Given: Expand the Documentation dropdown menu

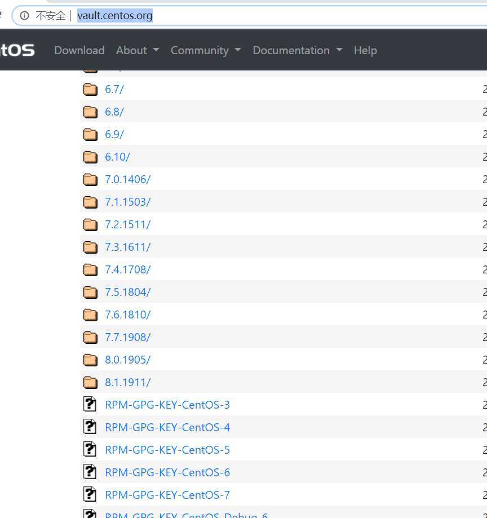Looking at the screenshot, I should [x=298, y=50].
